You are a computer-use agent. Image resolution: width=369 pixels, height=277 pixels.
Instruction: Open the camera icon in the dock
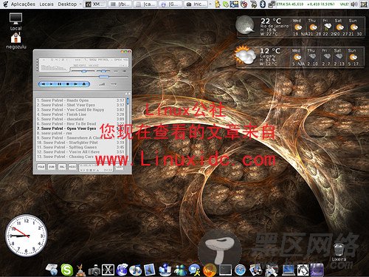[94, 270]
